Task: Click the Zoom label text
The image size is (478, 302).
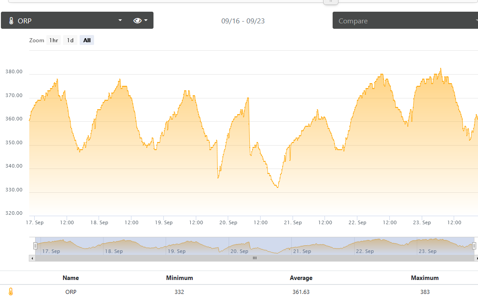Action: (36, 40)
